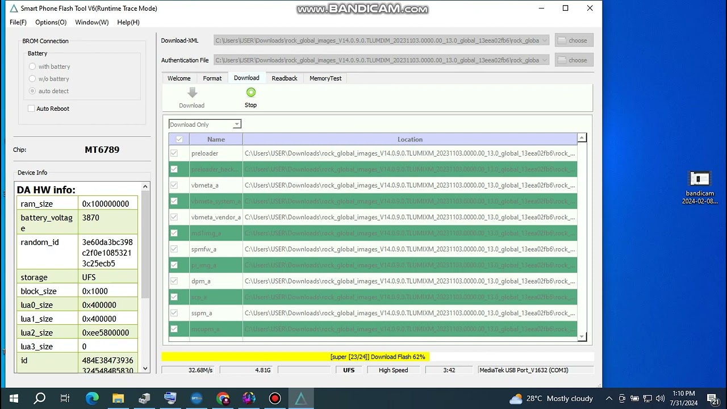Screen dimensions: 727x409
Task: Toggle the dpm_a row checkbox
Action: (x=174, y=281)
